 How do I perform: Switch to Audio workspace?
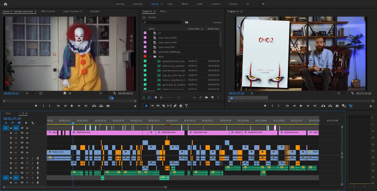(200, 4)
